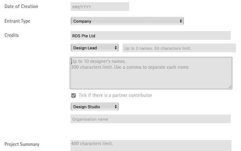Expand the Design Lead role dropdown

[x=94, y=48]
